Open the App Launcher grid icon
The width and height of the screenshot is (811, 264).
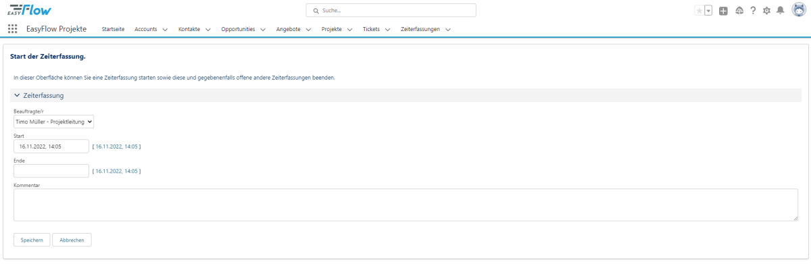[x=12, y=29]
